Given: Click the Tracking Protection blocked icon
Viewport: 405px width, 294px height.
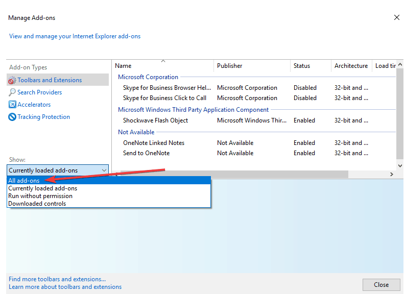Looking at the screenshot, I should [x=12, y=117].
